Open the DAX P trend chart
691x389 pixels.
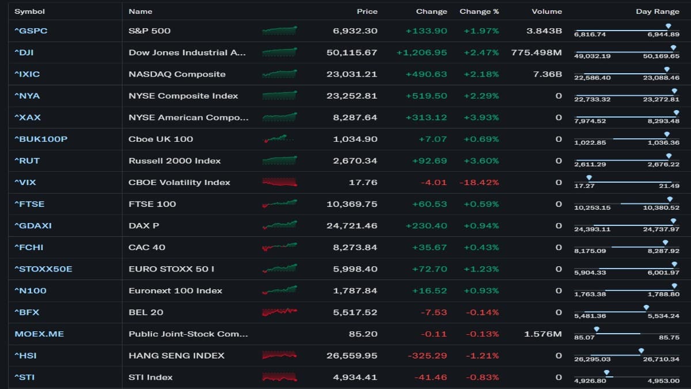[x=278, y=225]
